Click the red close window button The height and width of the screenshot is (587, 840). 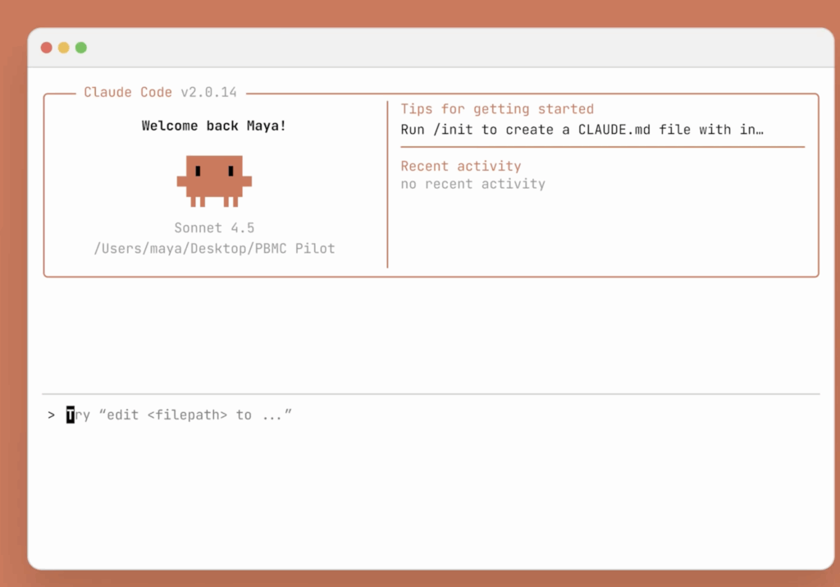(47, 48)
